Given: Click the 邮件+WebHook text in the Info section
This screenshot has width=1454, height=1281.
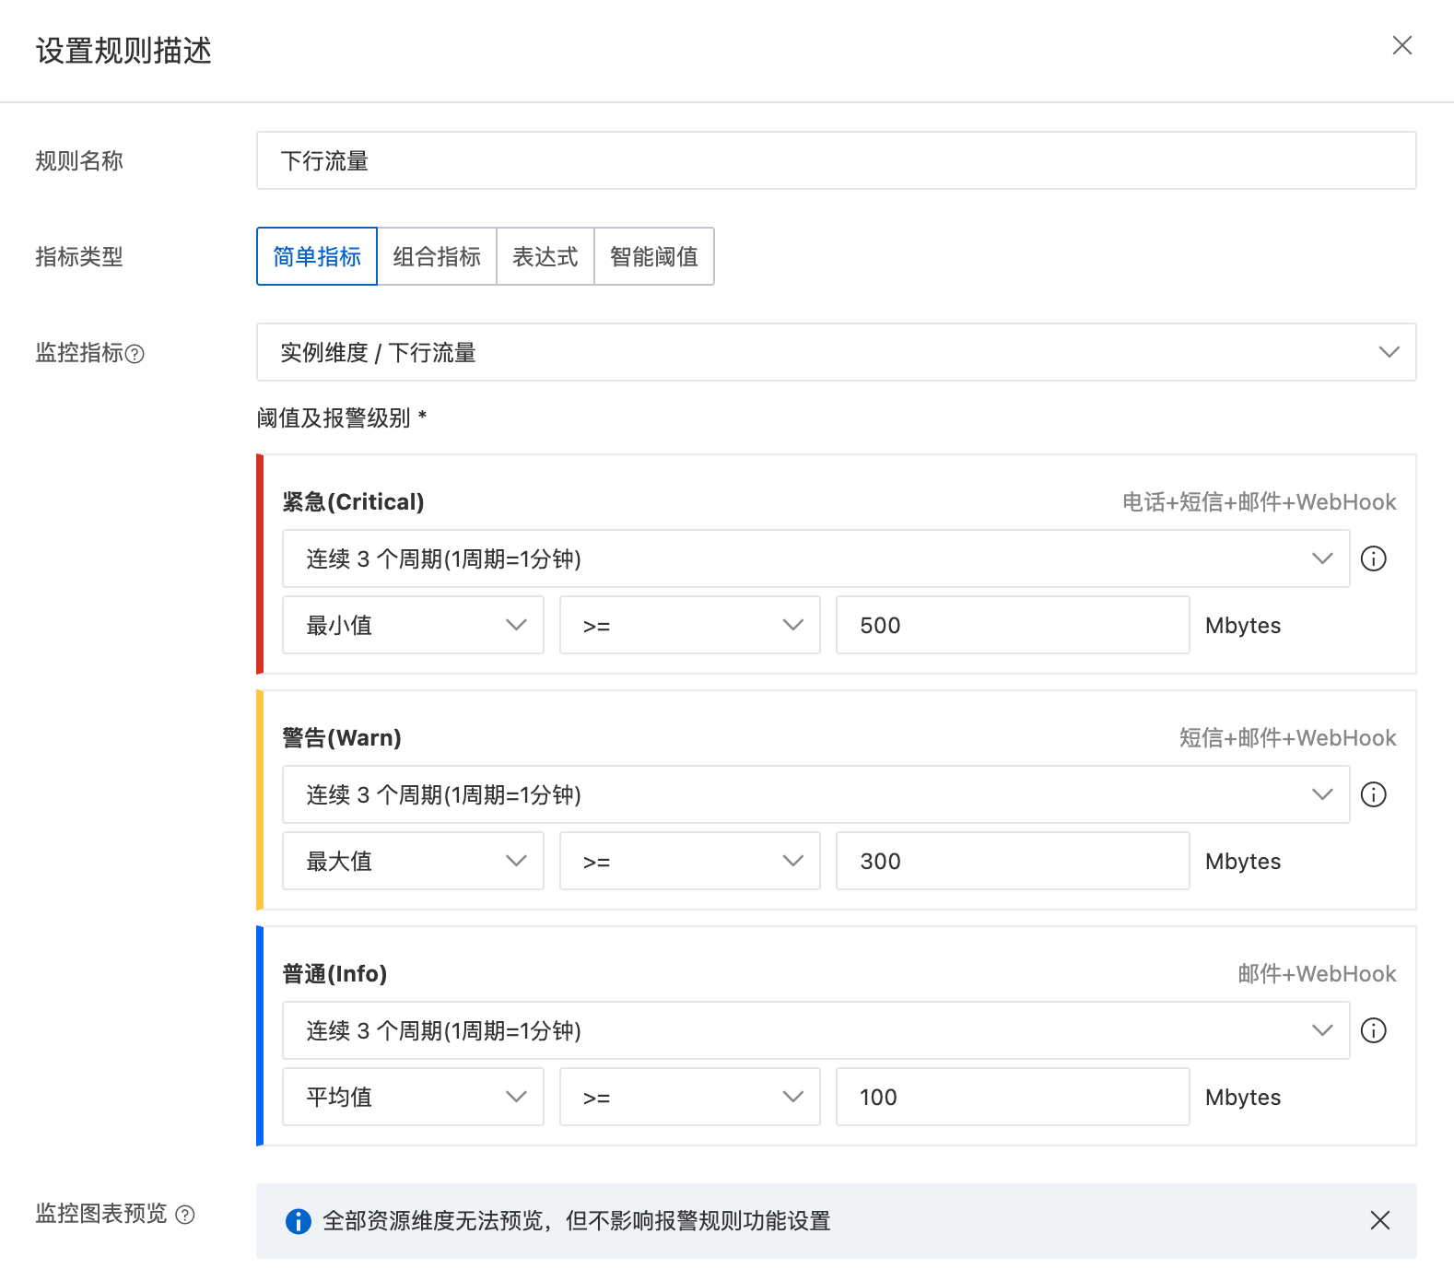Looking at the screenshot, I should 1317,973.
